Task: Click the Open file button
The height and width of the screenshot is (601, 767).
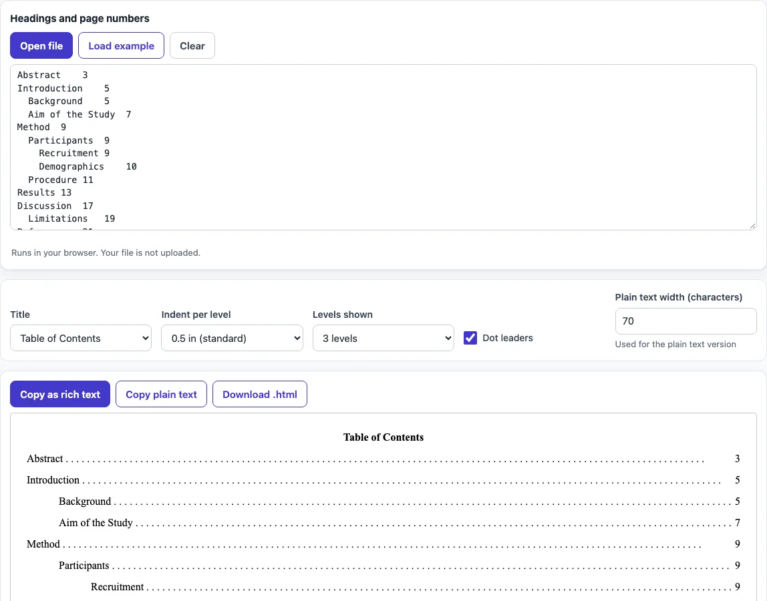Action: [x=41, y=45]
